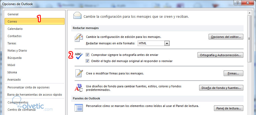Click the HTML format combo box field

[154, 43]
